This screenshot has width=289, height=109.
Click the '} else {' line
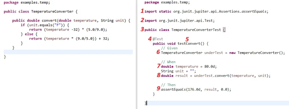coord(29,34)
